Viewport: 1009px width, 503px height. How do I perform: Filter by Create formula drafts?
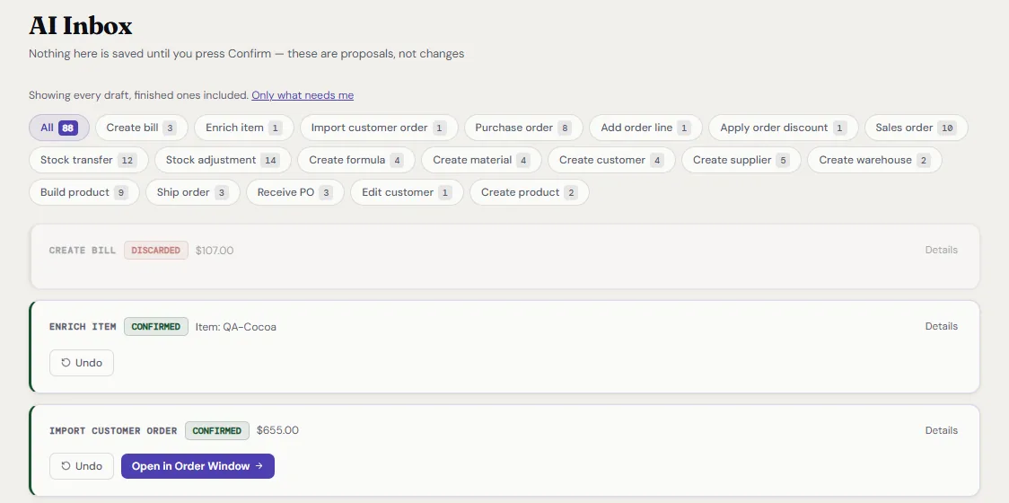point(355,160)
